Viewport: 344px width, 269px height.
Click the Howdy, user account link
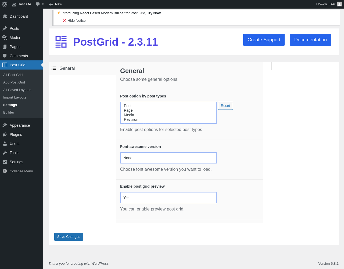pyautogui.click(x=329, y=4)
